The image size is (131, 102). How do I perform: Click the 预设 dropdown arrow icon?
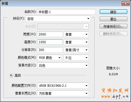(x=88, y=19)
